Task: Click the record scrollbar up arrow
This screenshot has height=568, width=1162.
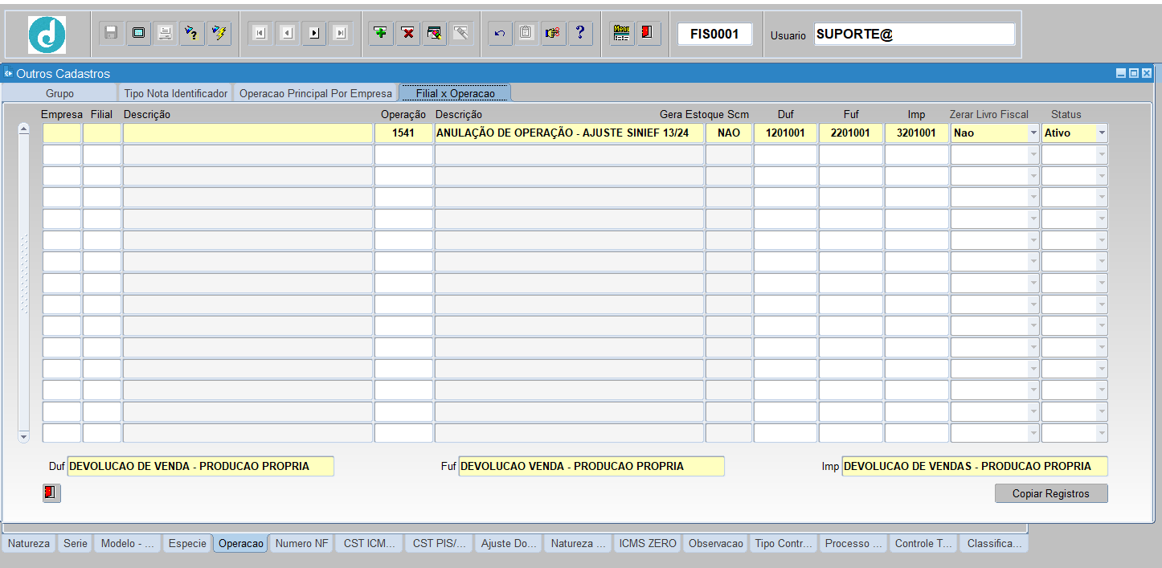Action: (23, 129)
